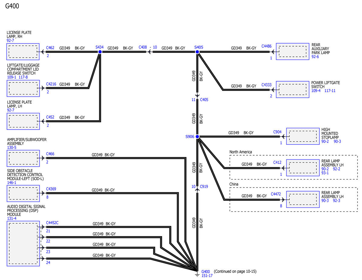Click pin number 21 at C4452C
This screenshot has height=280, width=362.
click(x=48, y=231)
